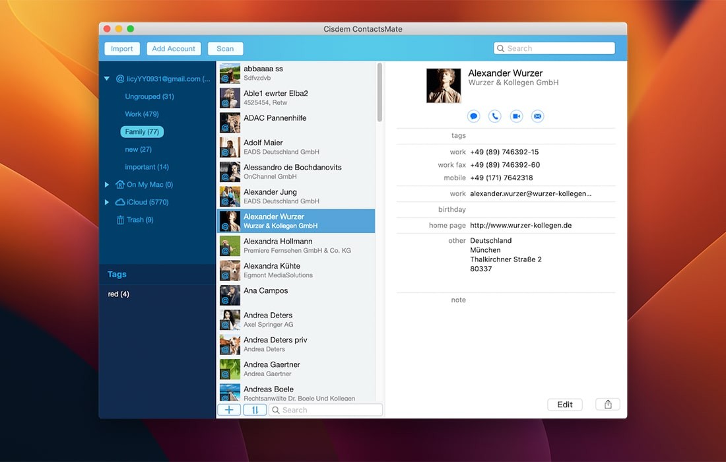Open the sort order button
726x462 pixels.
(x=255, y=410)
